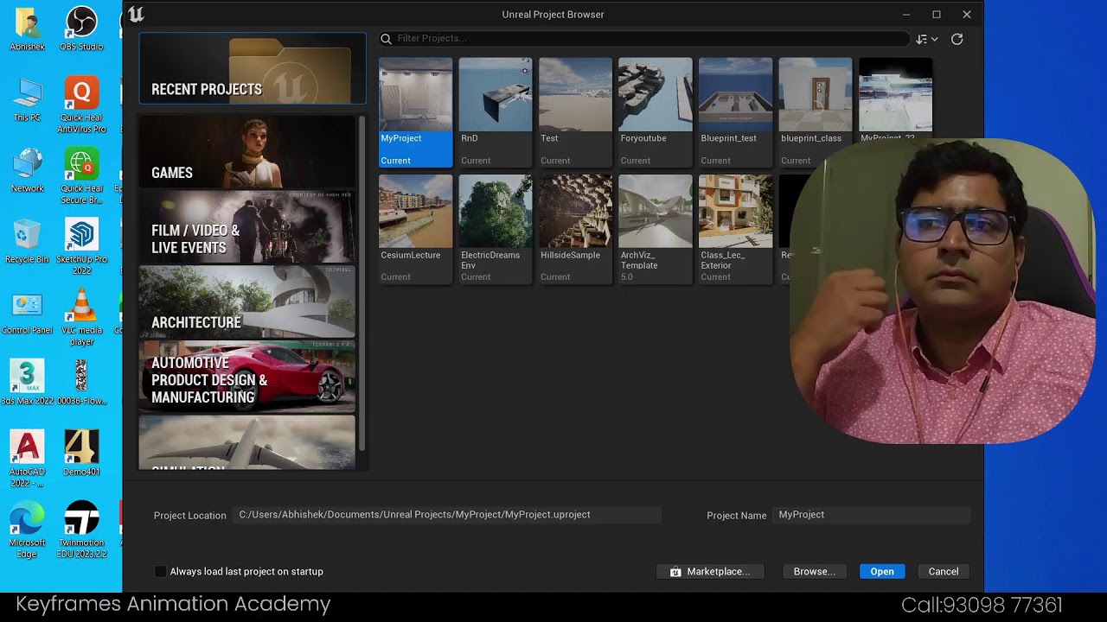
Task: Click the Open button
Action: (x=882, y=571)
